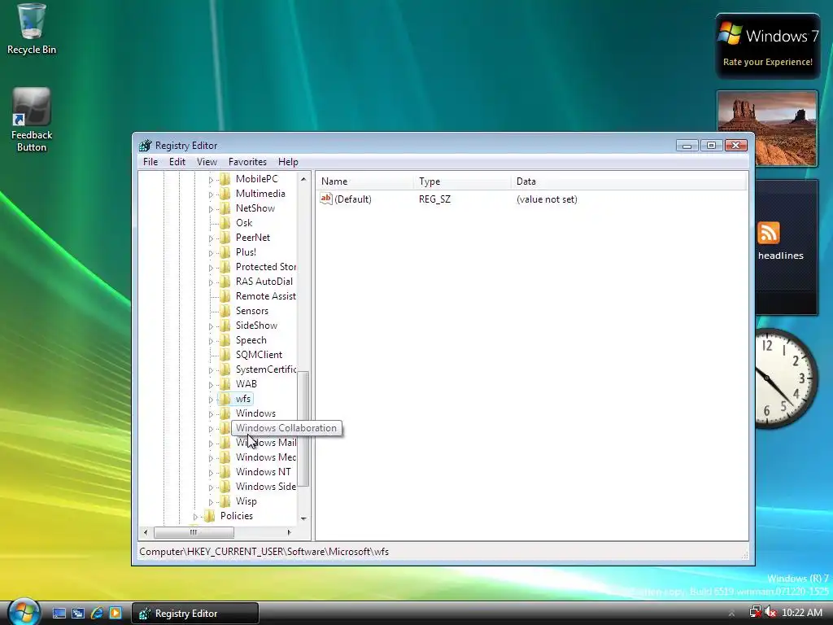Click the muted volume tray icon

click(770, 612)
